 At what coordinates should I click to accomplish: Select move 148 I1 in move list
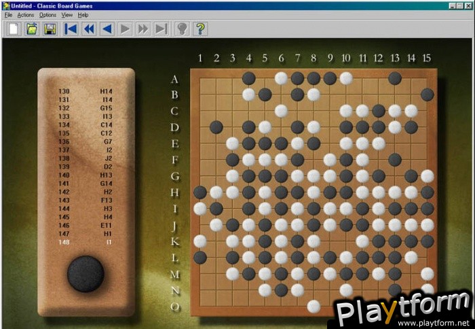point(85,242)
